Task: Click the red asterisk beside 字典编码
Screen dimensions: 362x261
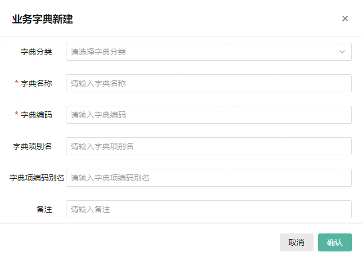Action: pos(17,115)
